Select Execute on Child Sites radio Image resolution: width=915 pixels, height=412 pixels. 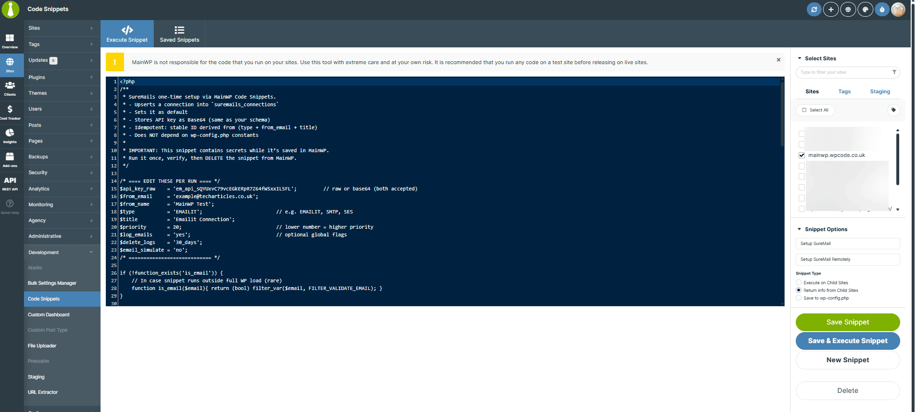coord(799,283)
